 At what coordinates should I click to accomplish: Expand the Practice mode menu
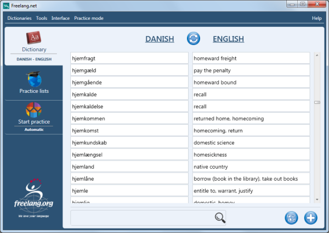click(x=89, y=18)
